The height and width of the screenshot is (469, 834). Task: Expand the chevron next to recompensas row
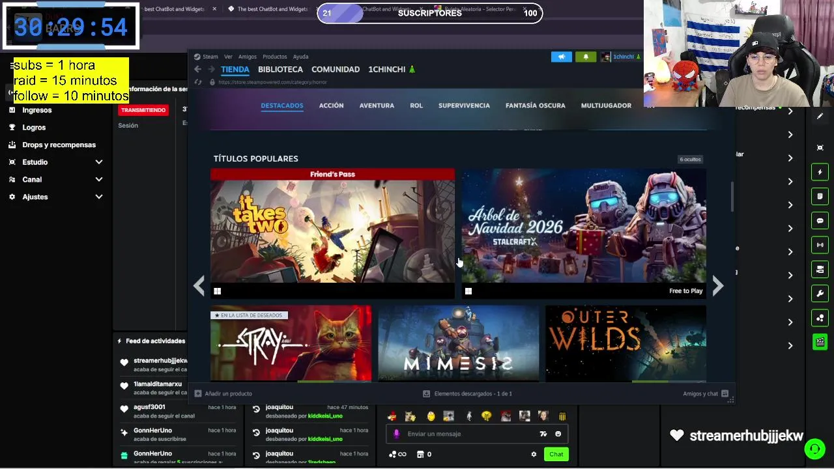790,111
